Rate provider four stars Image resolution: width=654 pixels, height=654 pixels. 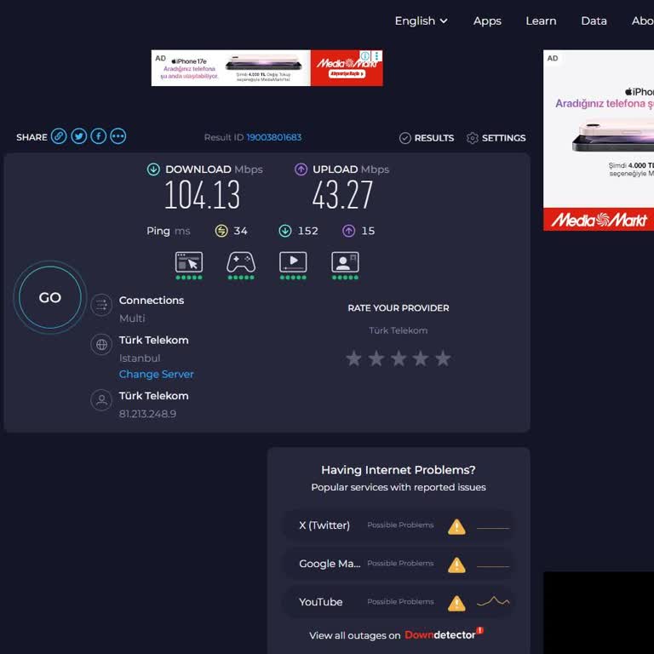(421, 359)
